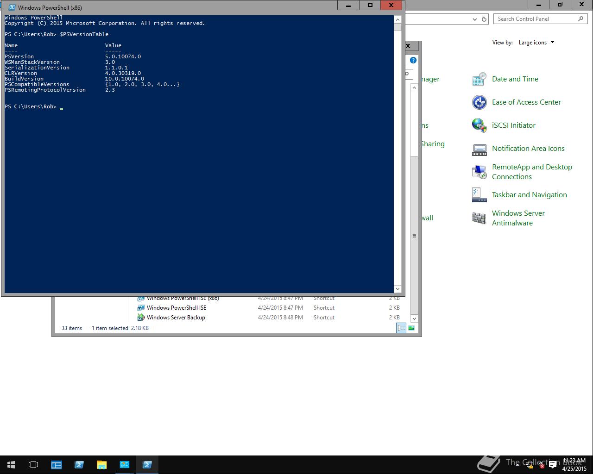This screenshot has width=593, height=474.
Task: Click the RemoteApp and Desktop Connections link
Action: (532, 172)
